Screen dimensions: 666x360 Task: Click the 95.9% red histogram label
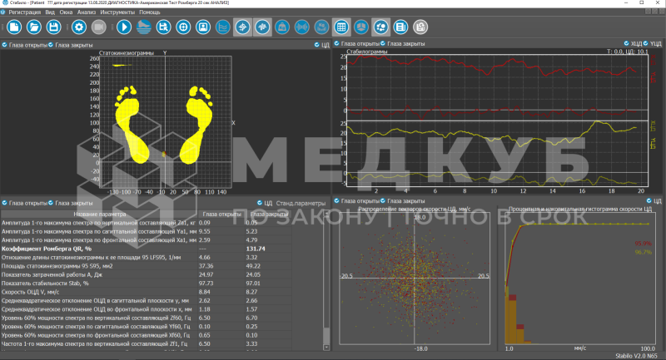coord(643,244)
